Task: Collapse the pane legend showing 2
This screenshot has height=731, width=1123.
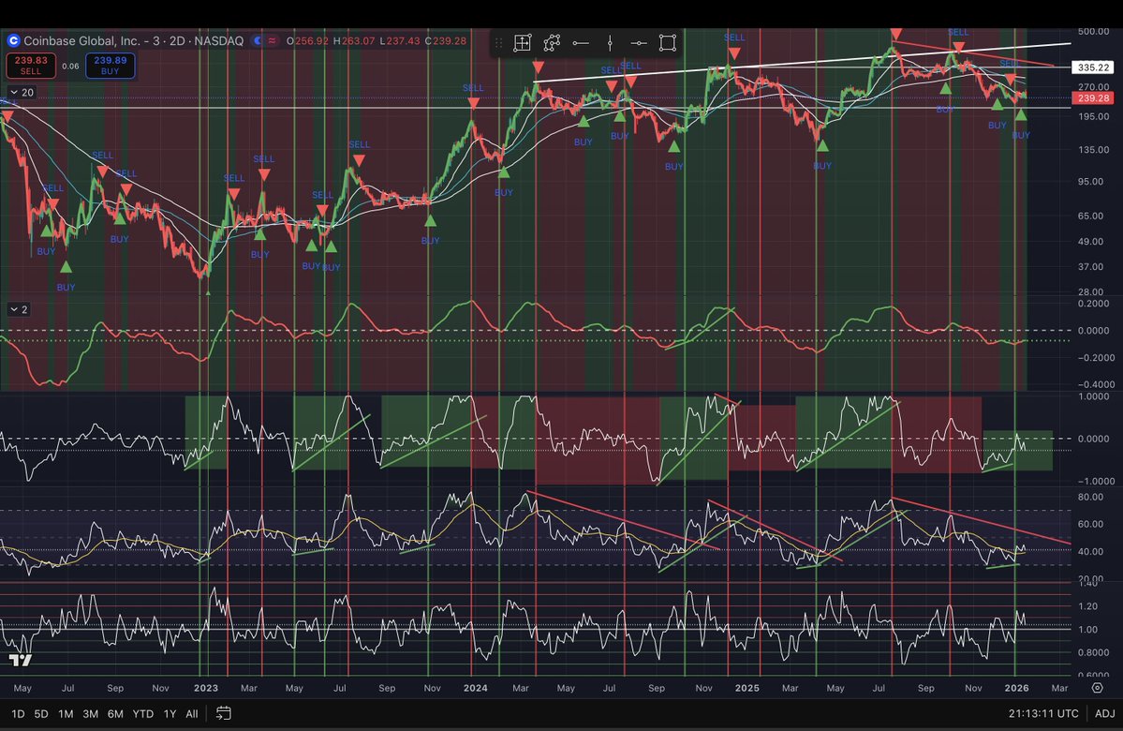Action: point(19,309)
